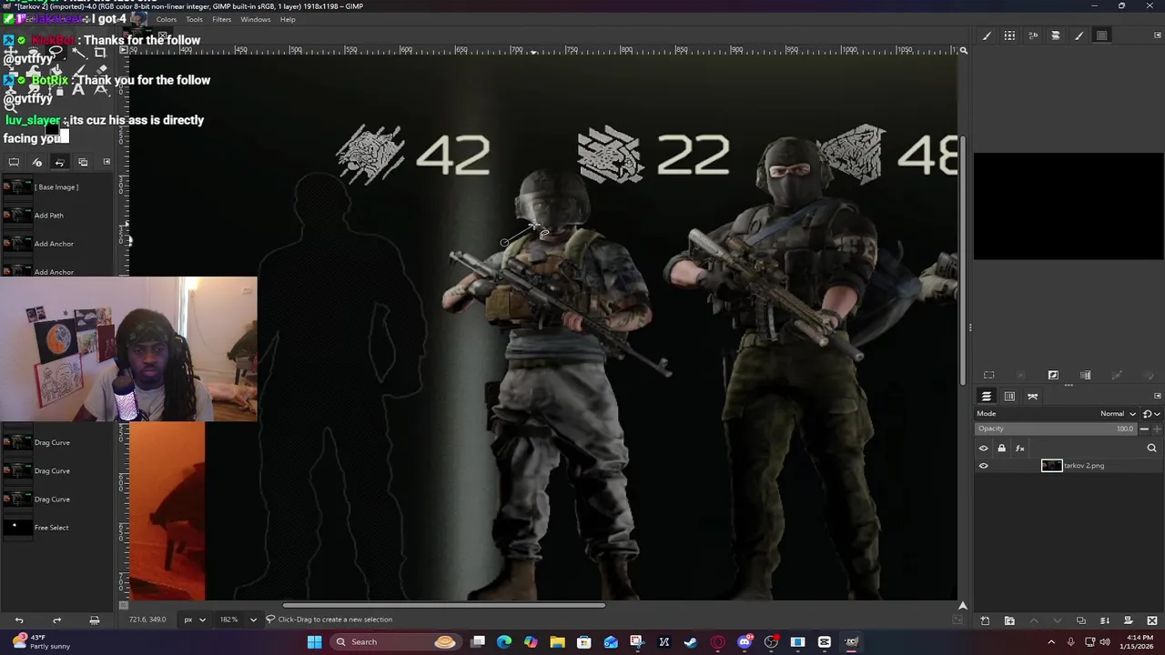The height and width of the screenshot is (655, 1165).
Task: Open the Fonts tab with abc icon
Action: tap(1033, 35)
